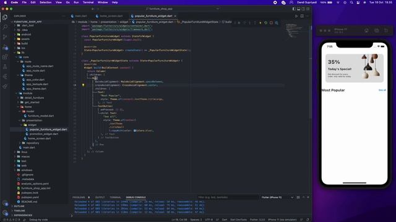The height and width of the screenshot is (222, 396).
Task: Click the accounts icon in the activity bar
Action: tap(5, 203)
